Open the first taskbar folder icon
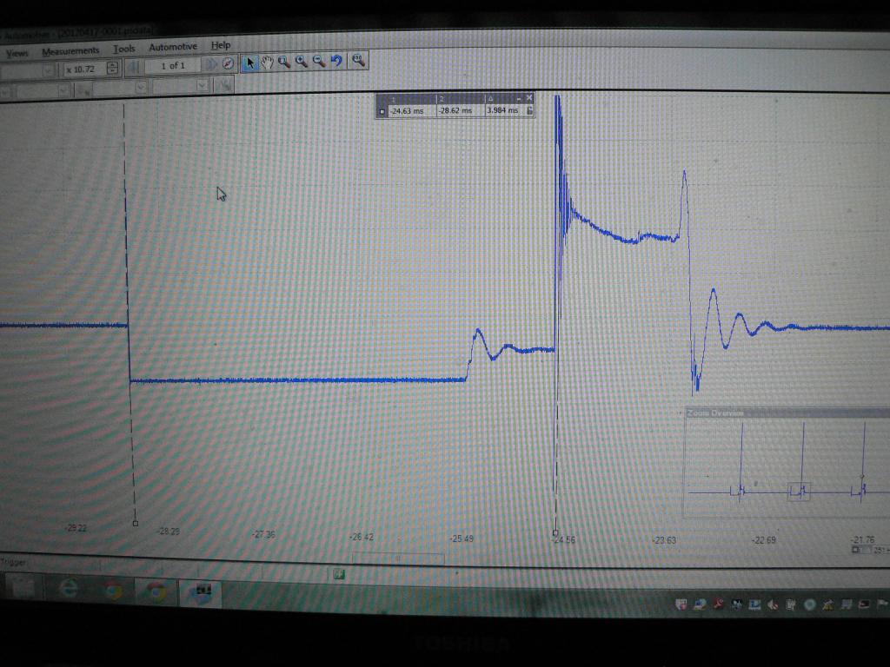Viewport: 890px width, 667px height. 23,588
